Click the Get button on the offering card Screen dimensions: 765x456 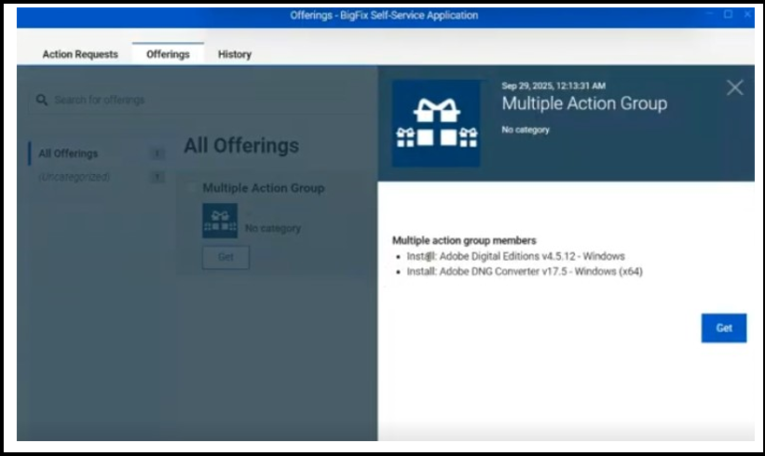tap(225, 257)
